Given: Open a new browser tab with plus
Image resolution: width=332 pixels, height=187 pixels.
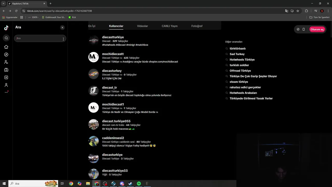Looking at the screenshot, I should tap(50, 3).
